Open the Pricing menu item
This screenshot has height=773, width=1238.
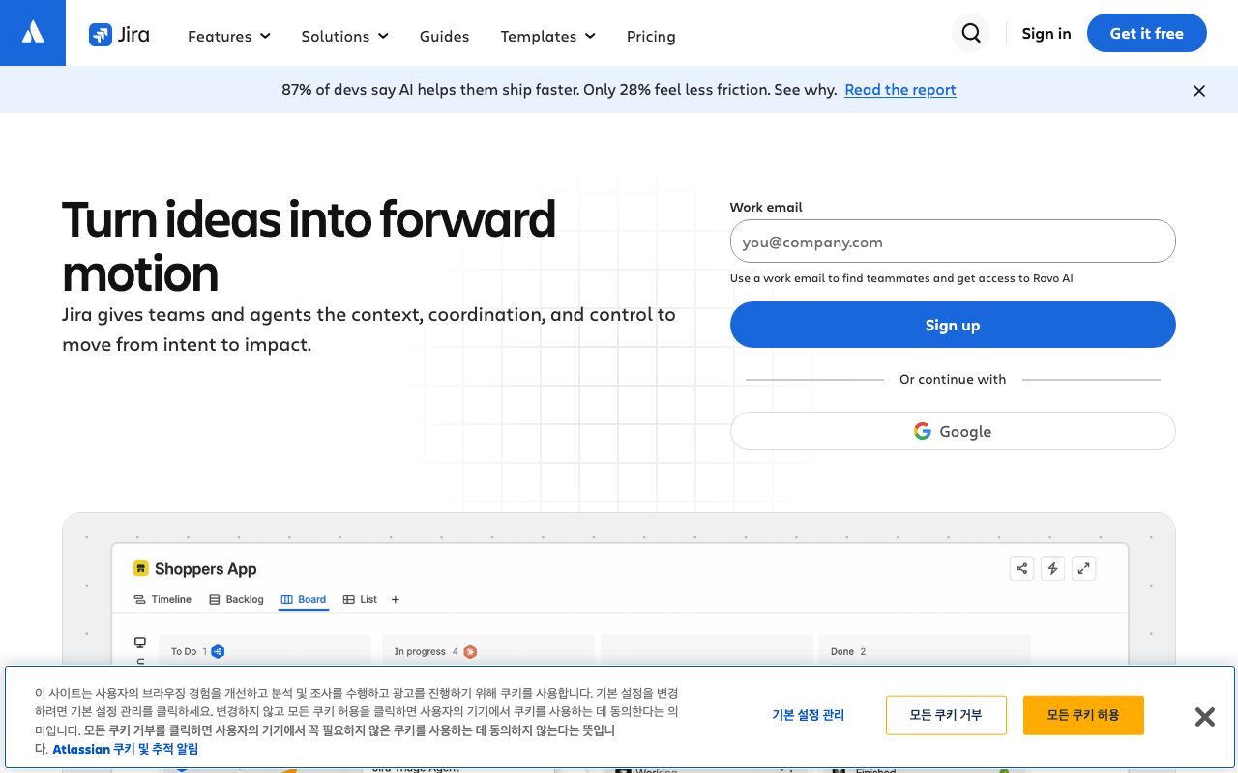click(x=651, y=36)
